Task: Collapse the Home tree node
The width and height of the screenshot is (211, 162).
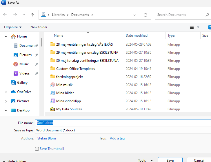Action: [6, 36]
